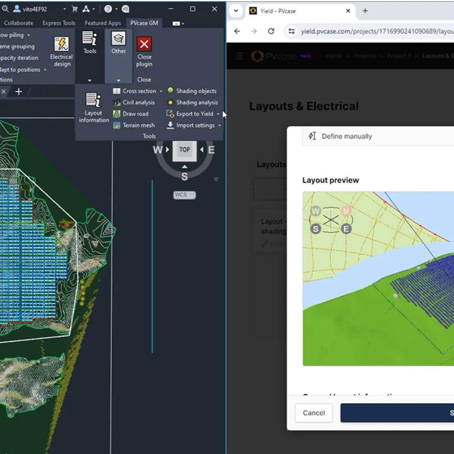This screenshot has height=454, width=454.
Task: Click the Home breadcrumb link
Action: (x=333, y=56)
